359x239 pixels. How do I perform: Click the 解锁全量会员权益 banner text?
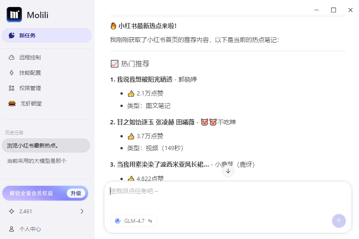pos(31,193)
